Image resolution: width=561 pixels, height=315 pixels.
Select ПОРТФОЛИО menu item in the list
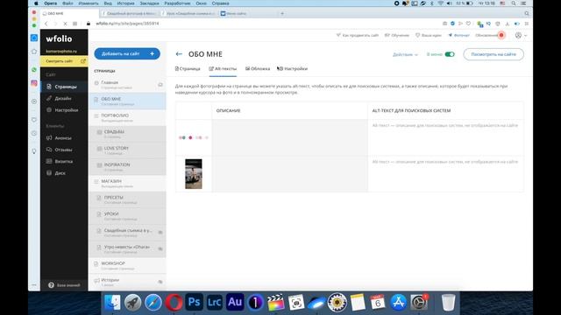(x=127, y=117)
